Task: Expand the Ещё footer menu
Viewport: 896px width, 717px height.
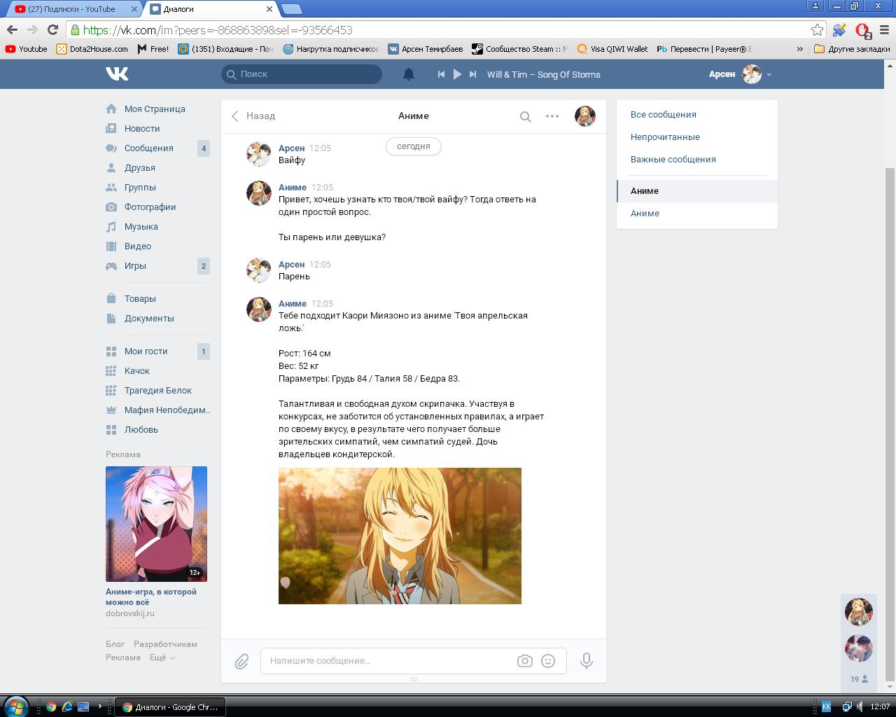Action: pyautogui.click(x=162, y=657)
